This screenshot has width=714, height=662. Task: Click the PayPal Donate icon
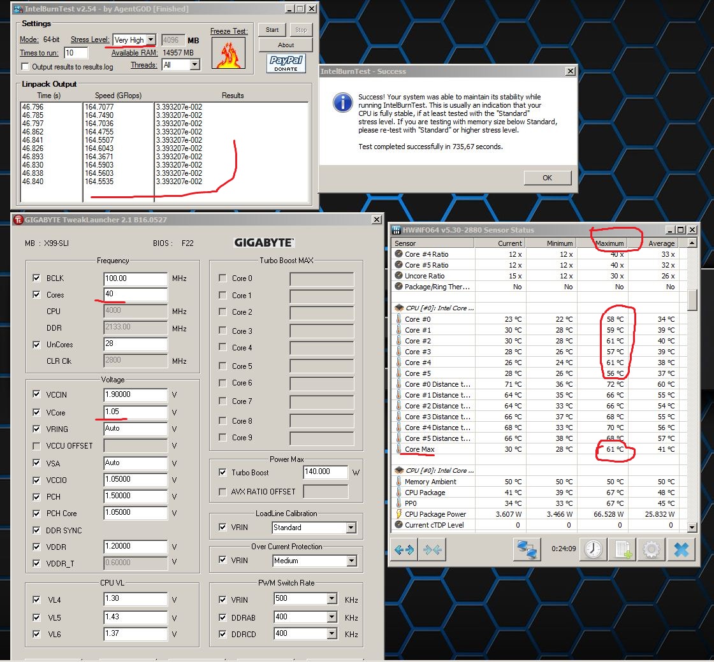tap(286, 63)
